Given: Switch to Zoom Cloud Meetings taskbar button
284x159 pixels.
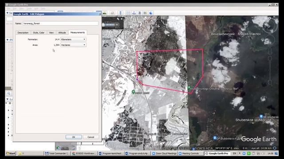Looking at the screenshot, I should pyautogui.click(x=164, y=153).
